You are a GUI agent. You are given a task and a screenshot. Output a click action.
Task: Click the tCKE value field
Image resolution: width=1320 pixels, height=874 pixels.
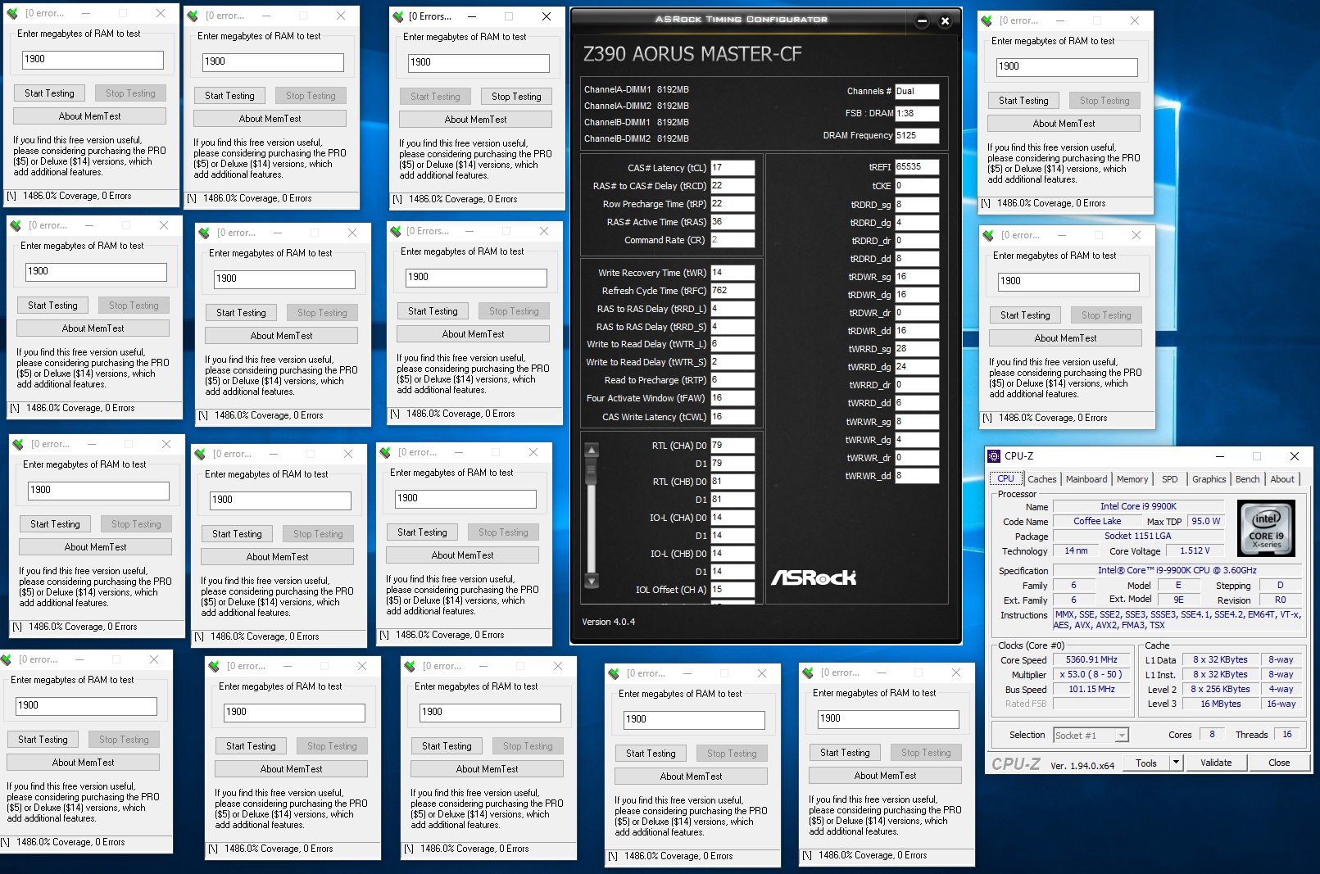(916, 186)
